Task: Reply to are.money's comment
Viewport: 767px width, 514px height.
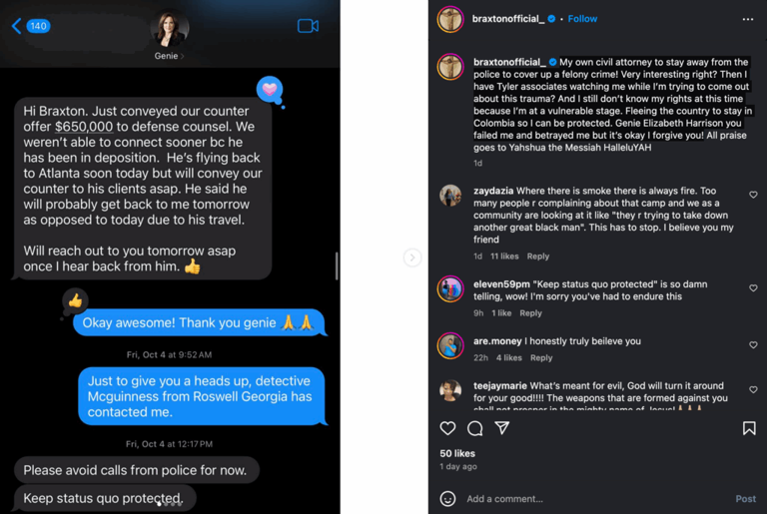Action: 541,357
